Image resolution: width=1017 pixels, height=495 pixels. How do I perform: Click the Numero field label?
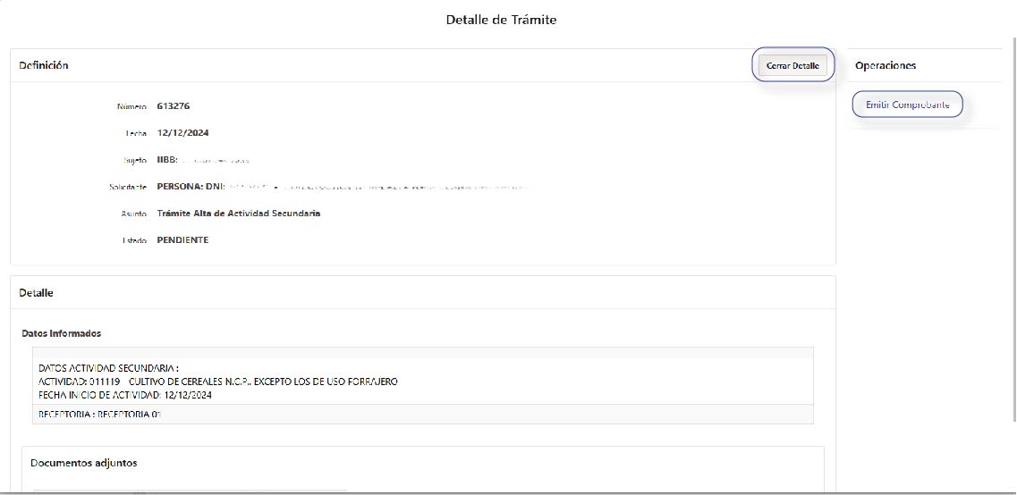(x=131, y=107)
